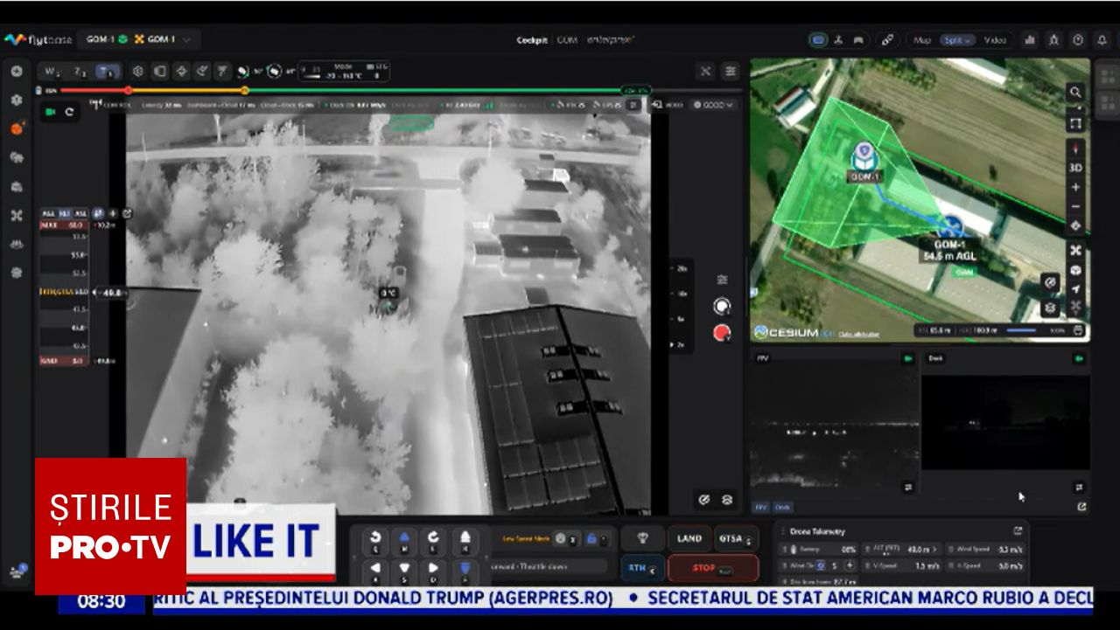The height and width of the screenshot is (630, 1120).
Task: Click the gamepad controller icon in the top bar
Action: [858, 40]
